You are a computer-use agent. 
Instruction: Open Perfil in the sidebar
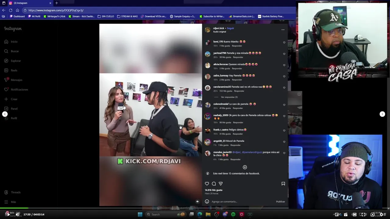click(x=11, y=118)
